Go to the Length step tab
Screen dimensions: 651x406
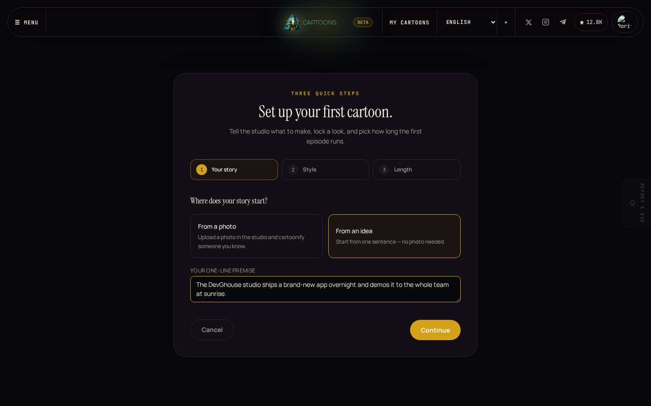click(417, 170)
